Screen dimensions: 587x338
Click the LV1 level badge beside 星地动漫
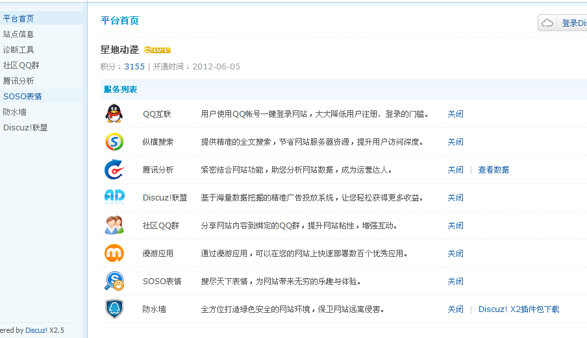tap(157, 50)
